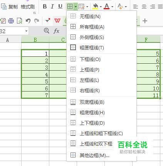The height and width of the screenshot is (166, 163).
Task: Click the copy pages icon beside 复制
Action: (x=4, y=7)
